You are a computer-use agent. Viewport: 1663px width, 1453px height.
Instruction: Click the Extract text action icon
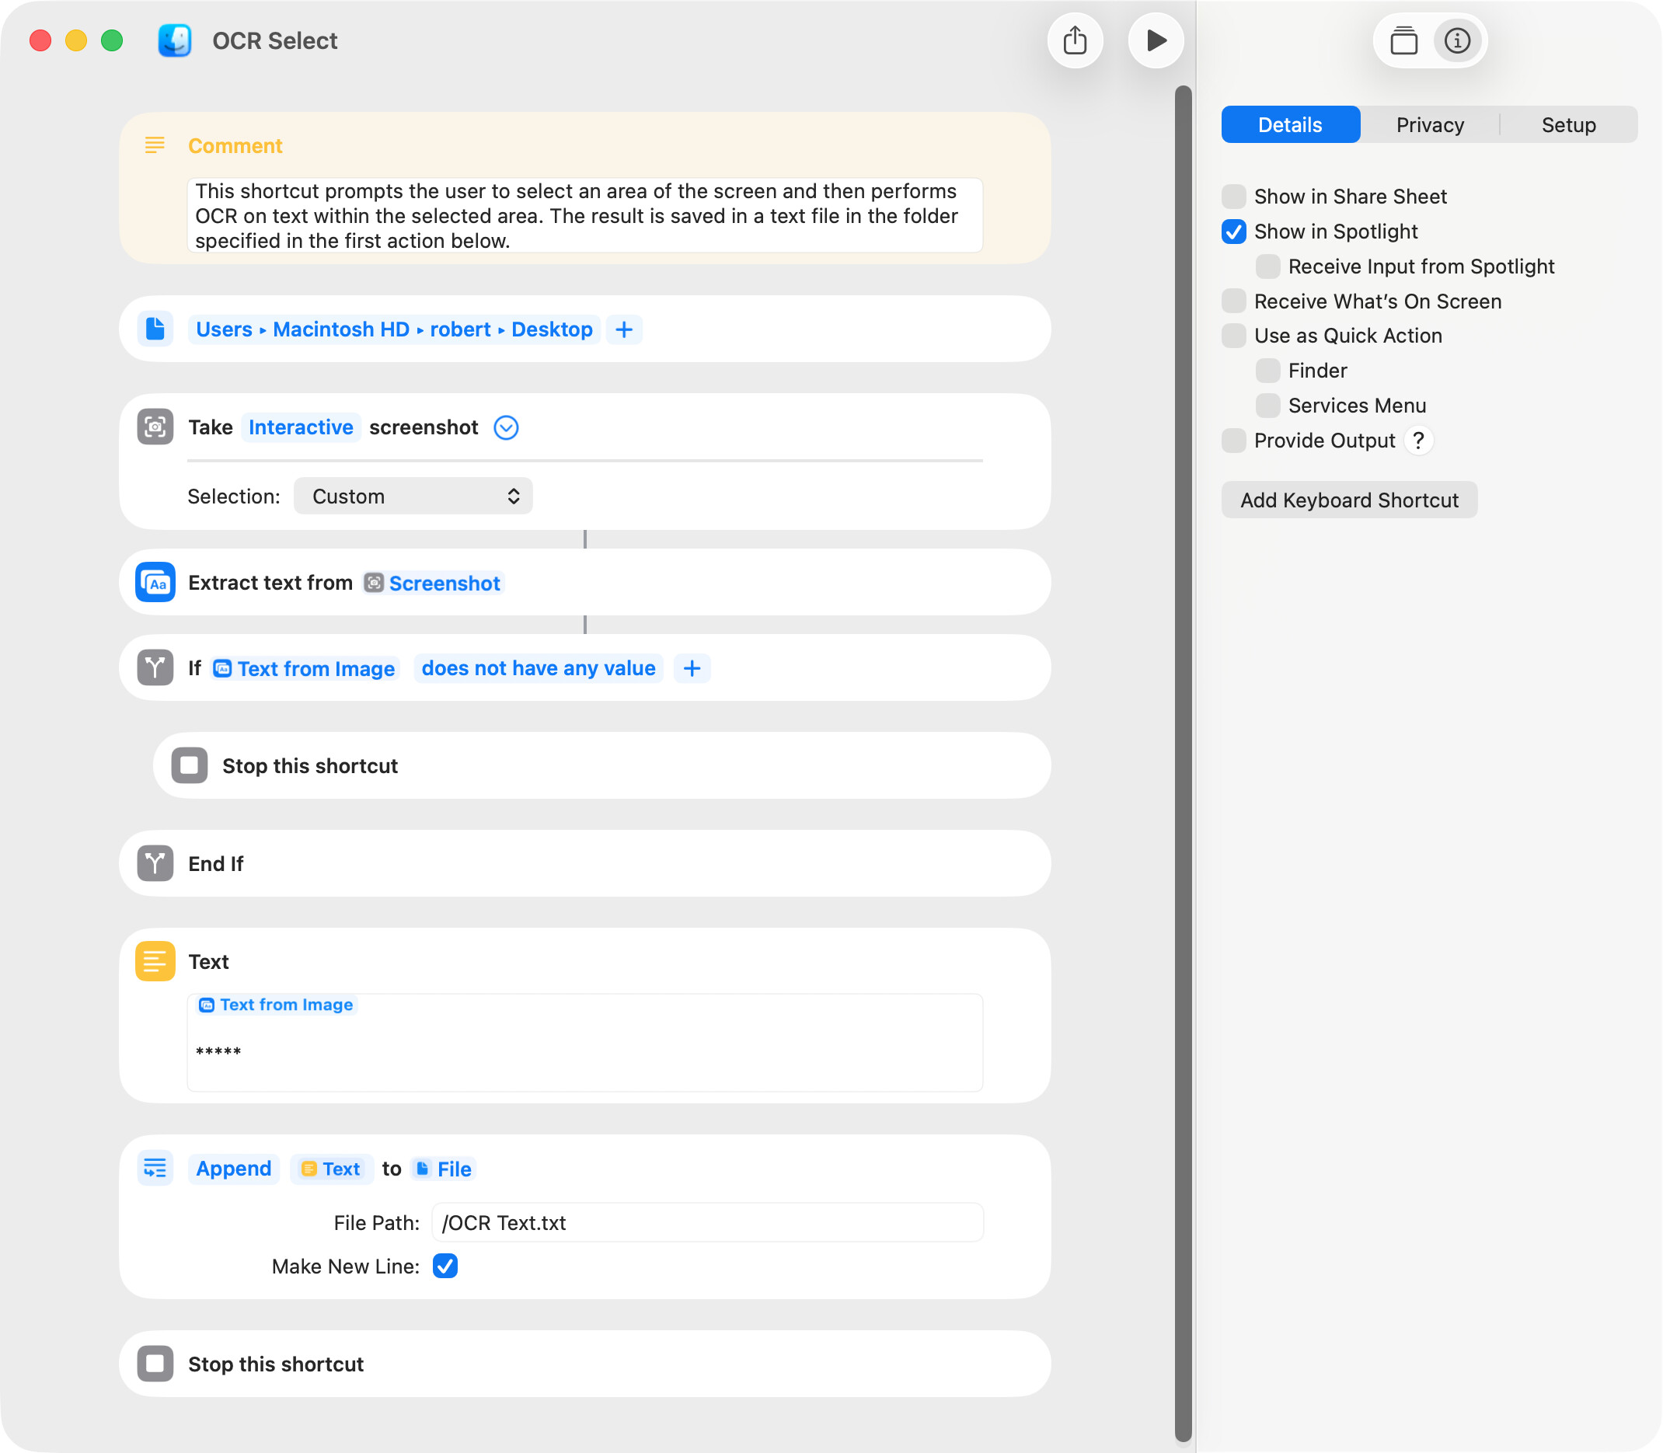click(155, 582)
